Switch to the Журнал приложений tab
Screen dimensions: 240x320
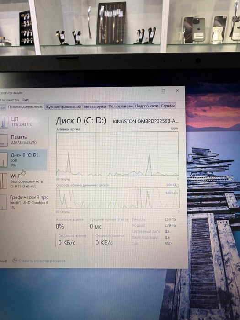[x=63, y=107]
